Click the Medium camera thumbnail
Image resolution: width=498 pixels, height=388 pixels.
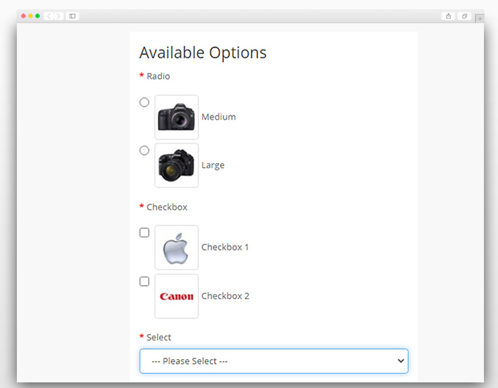[177, 117]
